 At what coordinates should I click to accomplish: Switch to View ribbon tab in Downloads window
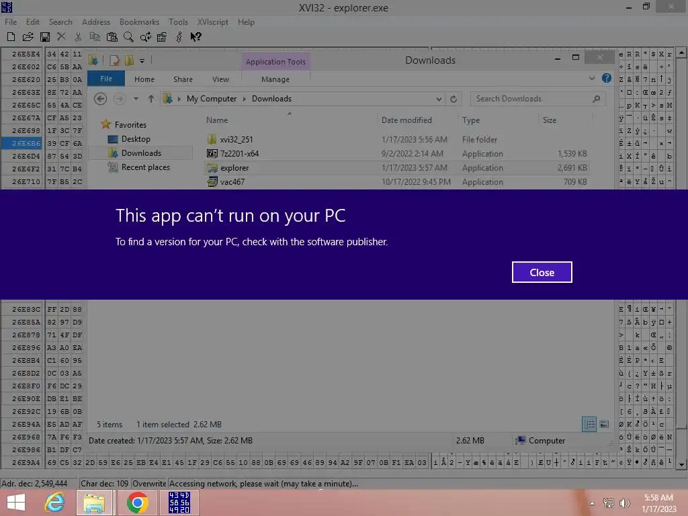point(220,79)
